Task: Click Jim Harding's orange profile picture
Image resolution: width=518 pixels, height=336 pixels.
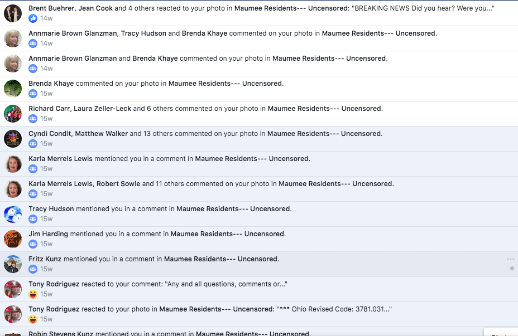Action: click(13, 239)
